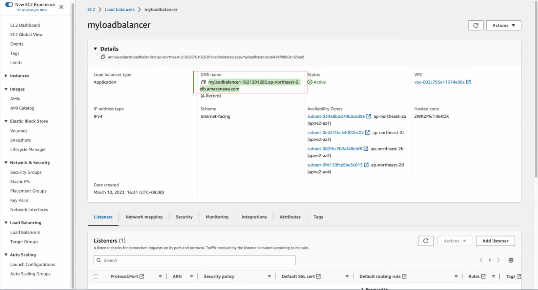
Task: Open the top Actions dropdown
Action: click(503, 25)
